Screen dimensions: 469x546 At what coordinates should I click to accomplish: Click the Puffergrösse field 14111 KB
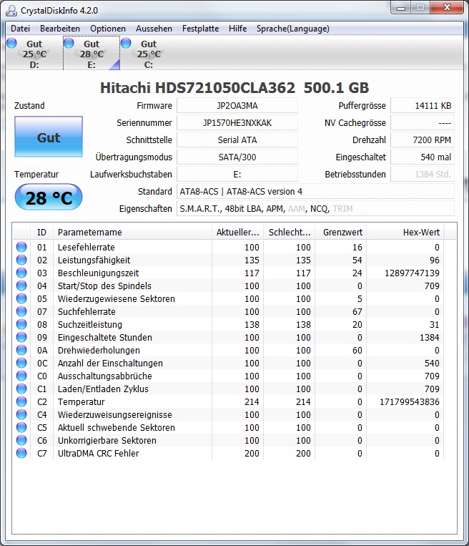[x=423, y=105]
